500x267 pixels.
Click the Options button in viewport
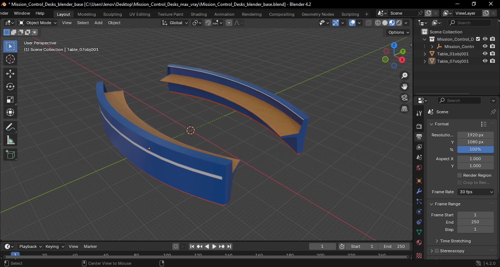point(399,32)
